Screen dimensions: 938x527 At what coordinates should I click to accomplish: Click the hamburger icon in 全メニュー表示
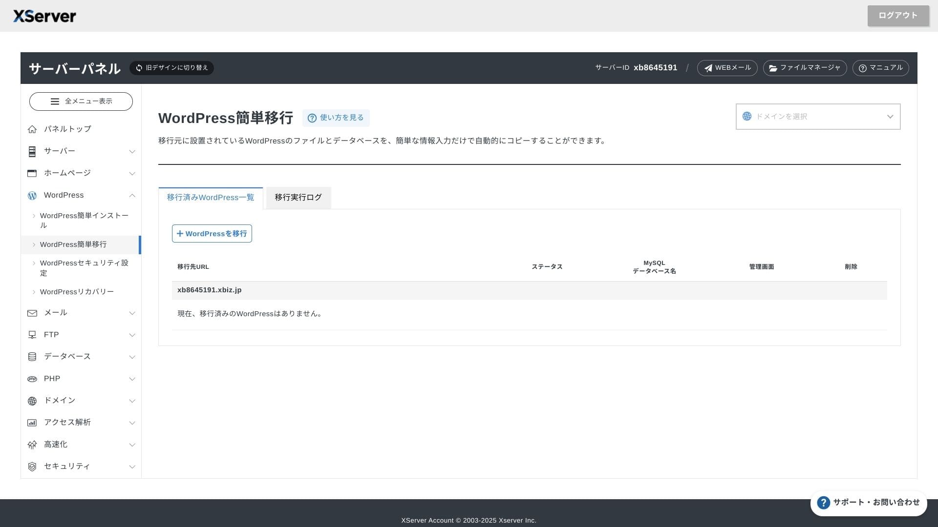point(55,101)
